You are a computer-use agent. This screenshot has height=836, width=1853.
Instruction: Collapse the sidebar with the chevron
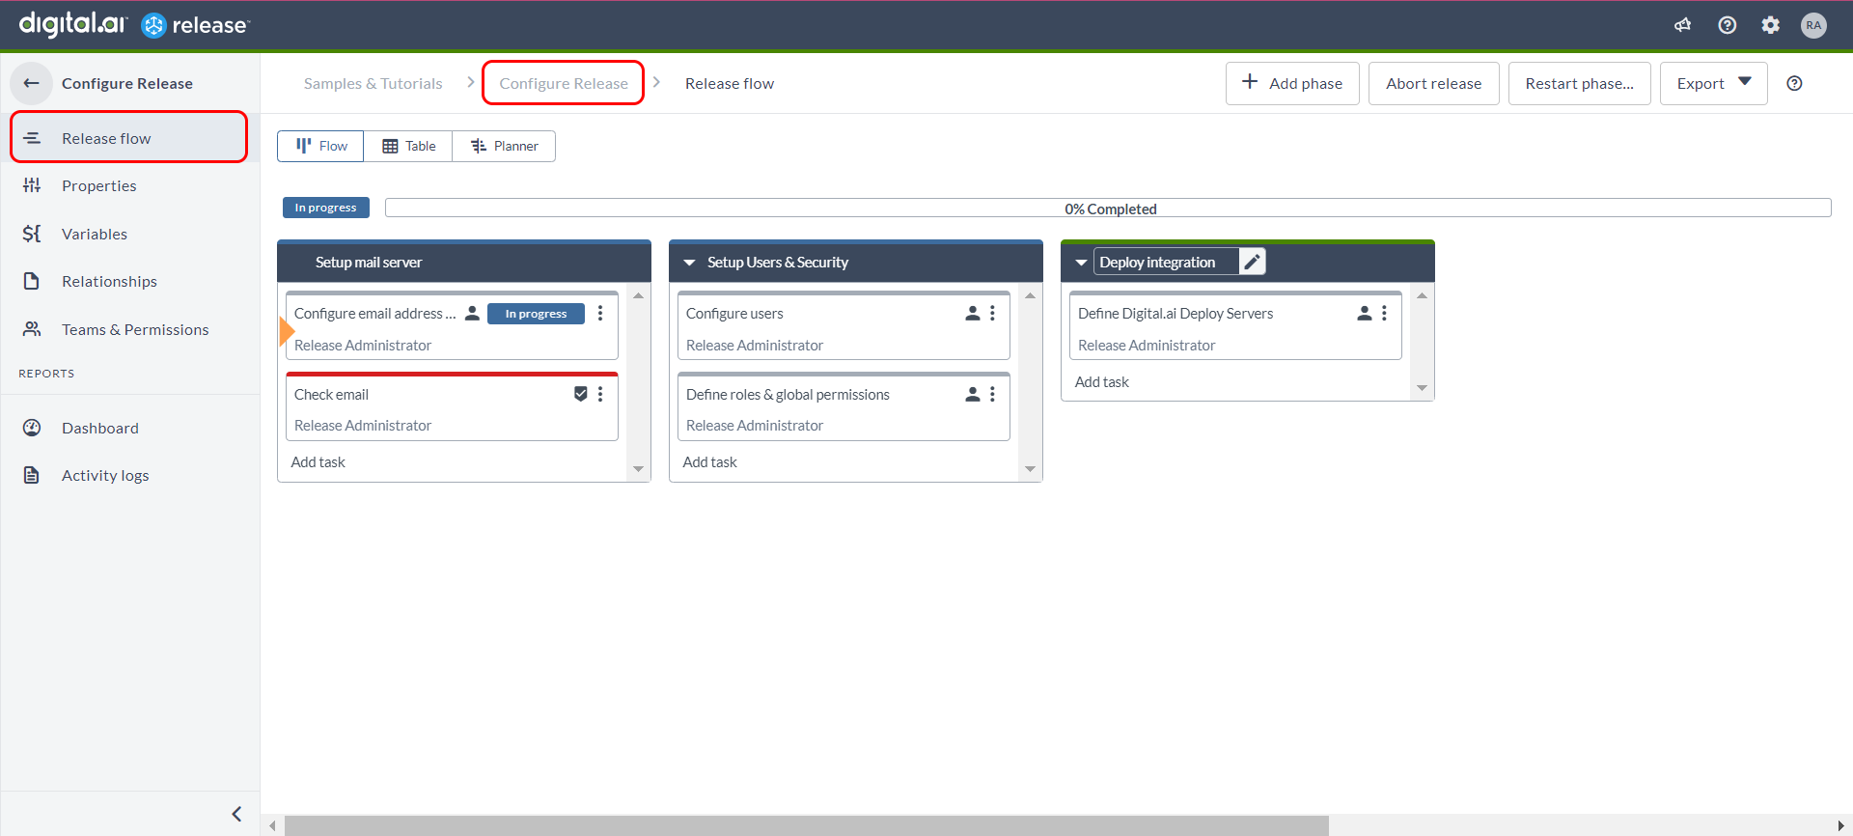(236, 814)
